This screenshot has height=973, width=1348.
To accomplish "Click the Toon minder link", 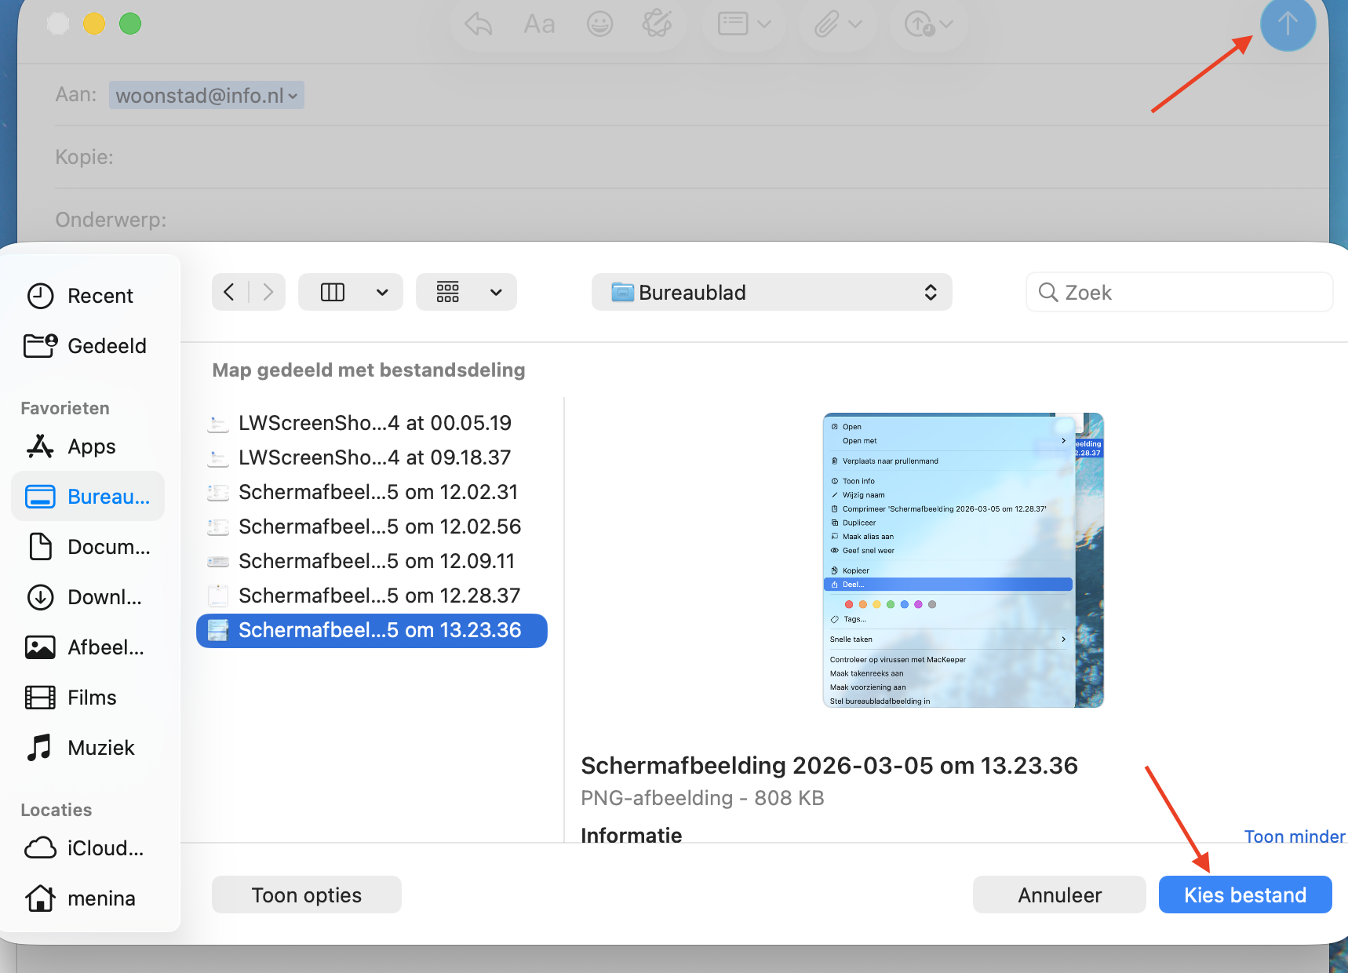I will pyautogui.click(x=1293, y=836).
